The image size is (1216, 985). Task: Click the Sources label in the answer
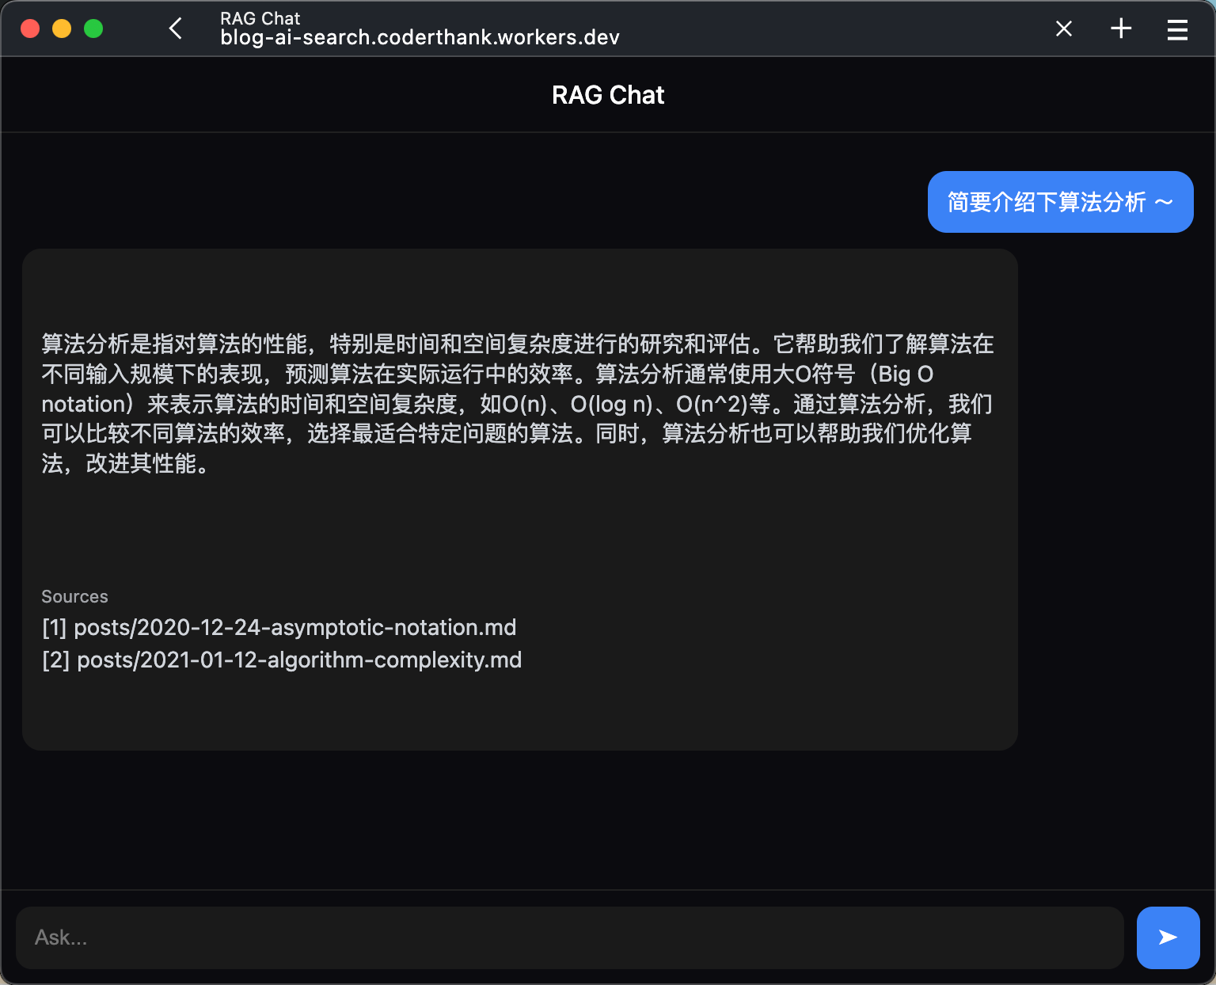[x=74, y=596]
